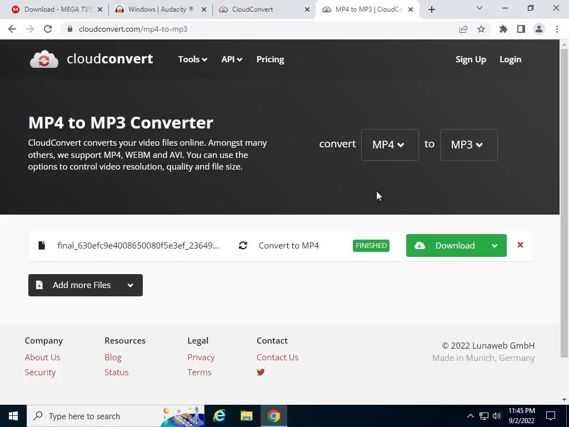
Task: Open the Status link
Action: pyautogui.click(x=117, y=372)
